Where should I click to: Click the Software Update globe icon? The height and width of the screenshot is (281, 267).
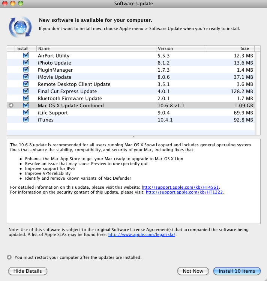[20, 27]
